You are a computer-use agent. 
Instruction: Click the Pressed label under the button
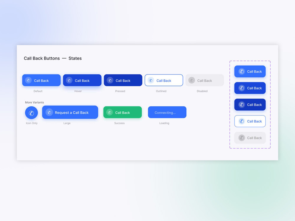click(x=120, y=91)
